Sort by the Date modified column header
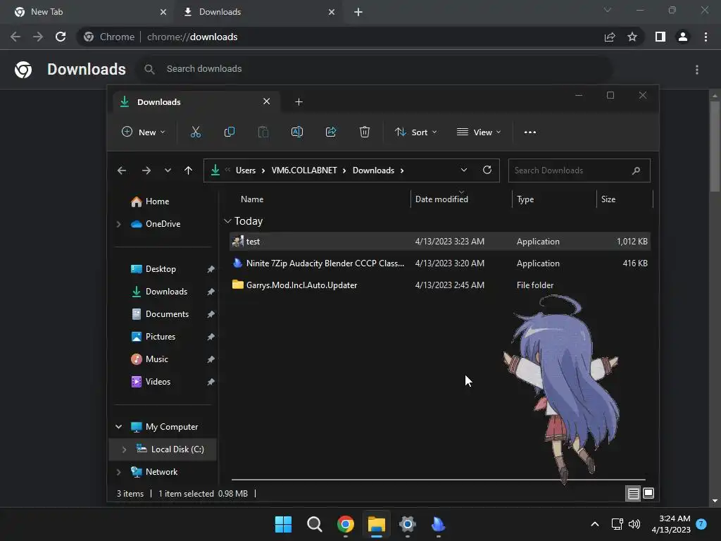The height and width of the screenshot is (541, 721). (441, 199)
